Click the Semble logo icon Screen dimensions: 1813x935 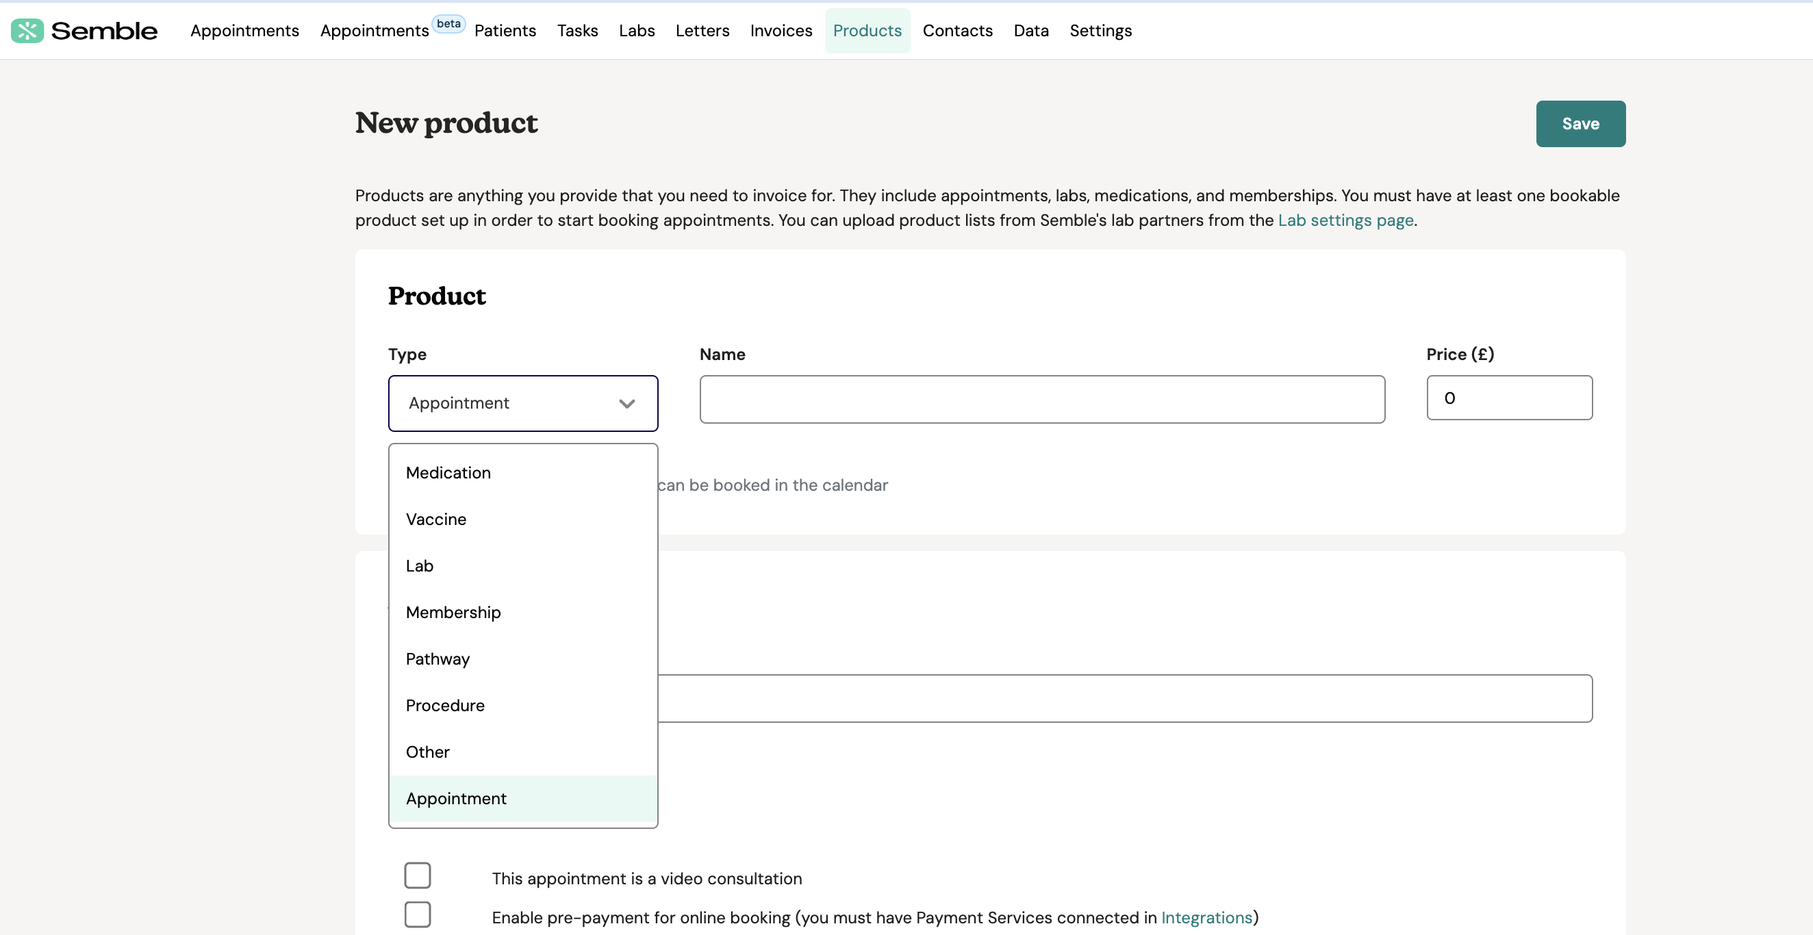pos(27,31)
